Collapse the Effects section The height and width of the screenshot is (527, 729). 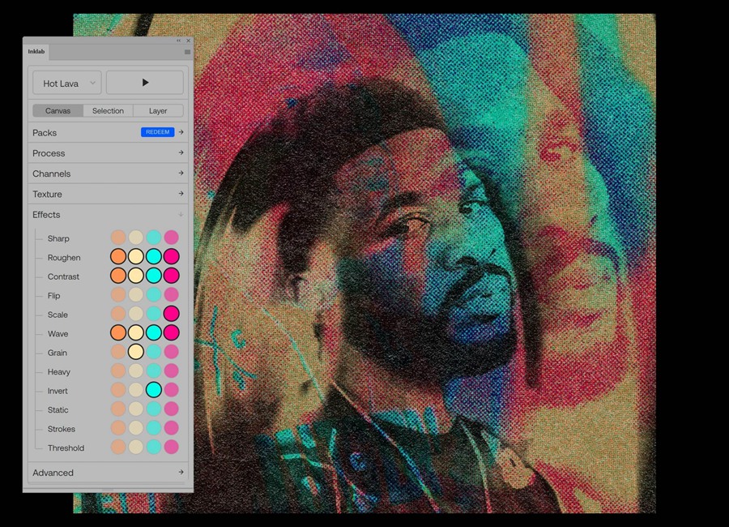[x=181, y=215]
